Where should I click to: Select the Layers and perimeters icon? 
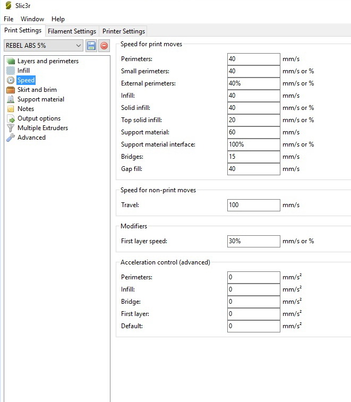11,61
